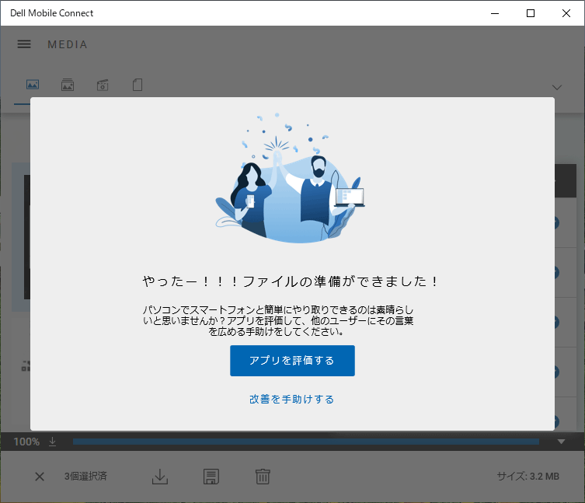This screenshot has height=503, width=585.
Task: Switch to the albums tab icon
Action: click(x=68, y=85)
